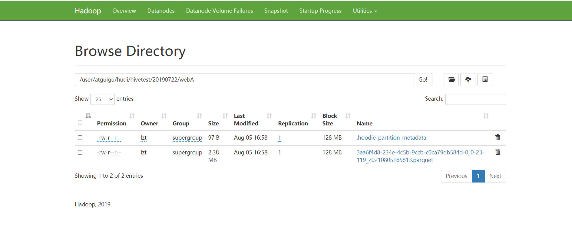The image size is (572, 236).
Task: Focus the Search input box
Action: (x=476, y=99)
